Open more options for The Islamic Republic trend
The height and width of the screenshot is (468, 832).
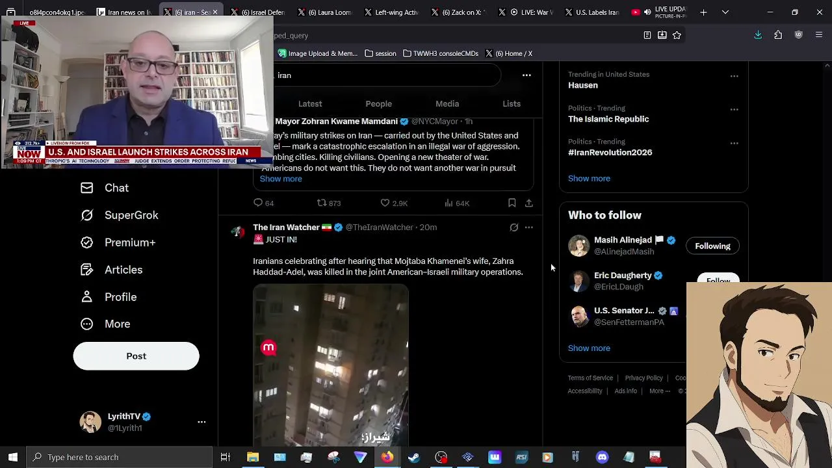point(734,109)
